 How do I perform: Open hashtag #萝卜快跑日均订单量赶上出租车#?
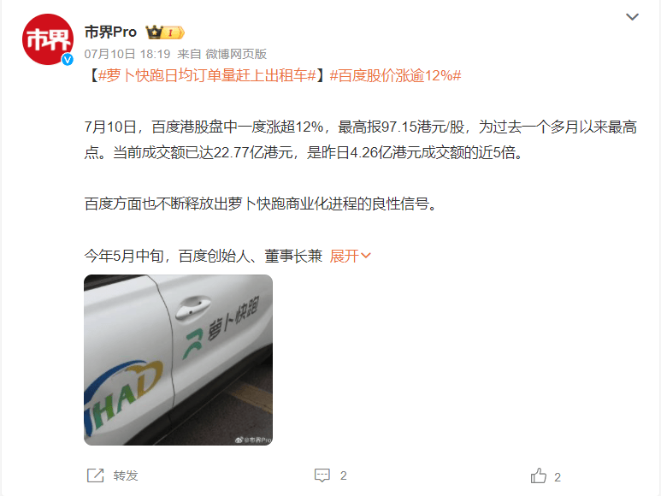point(207,75)
